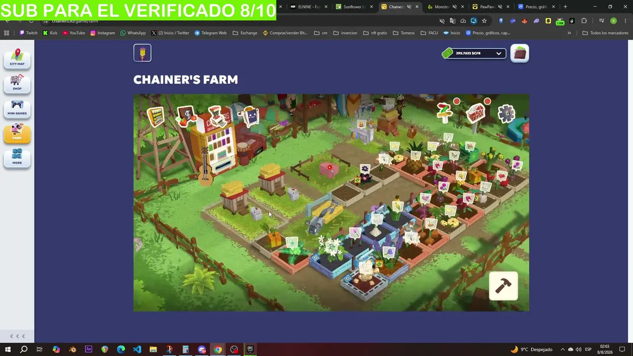The image size is (633, 356).
Task: Click the pink pig in the pen
Action: 328,170
